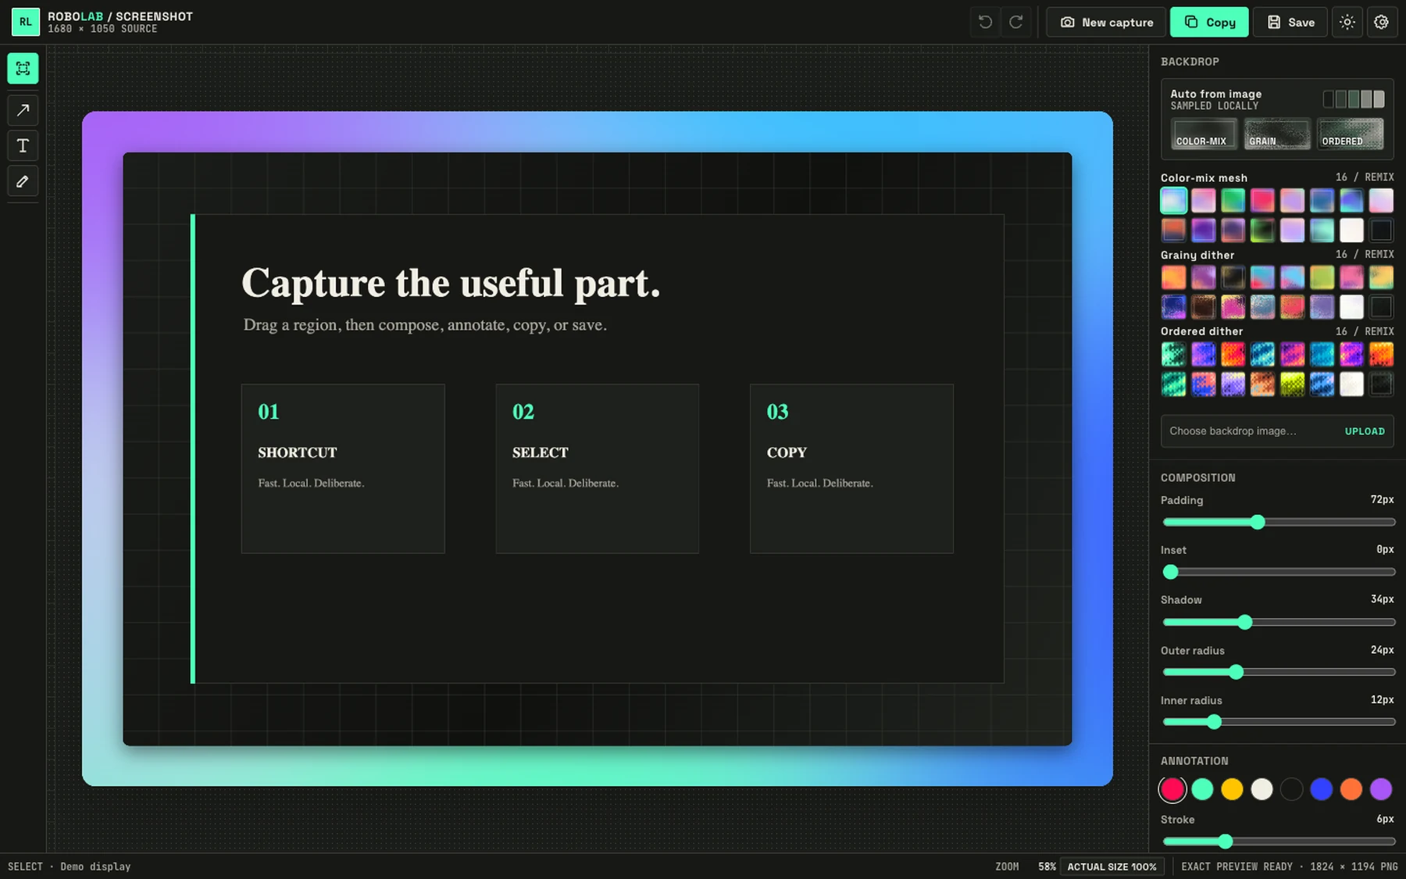Toggle light theme sun icon
This screenshot has height=879, width=1406.
(1347, 22)
